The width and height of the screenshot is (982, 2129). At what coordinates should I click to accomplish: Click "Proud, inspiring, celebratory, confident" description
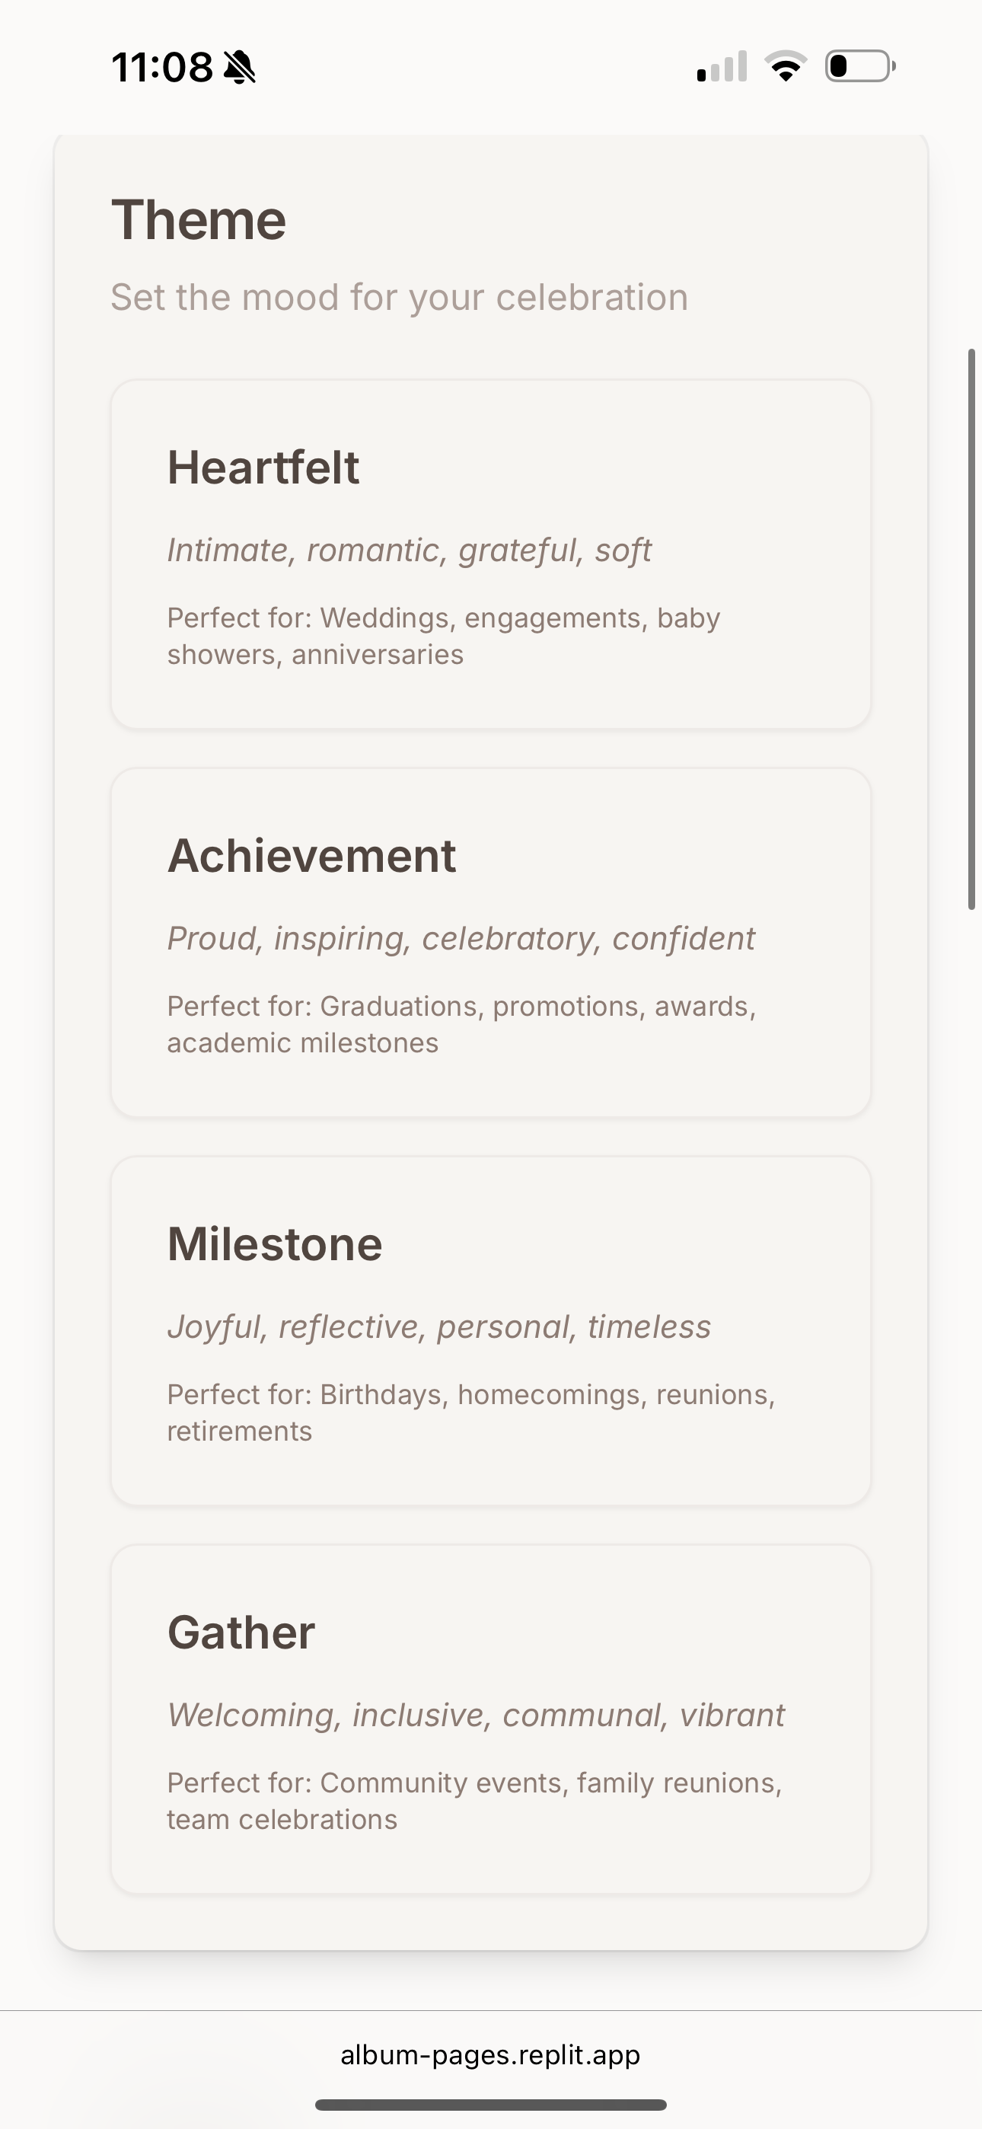coord(461,939)
